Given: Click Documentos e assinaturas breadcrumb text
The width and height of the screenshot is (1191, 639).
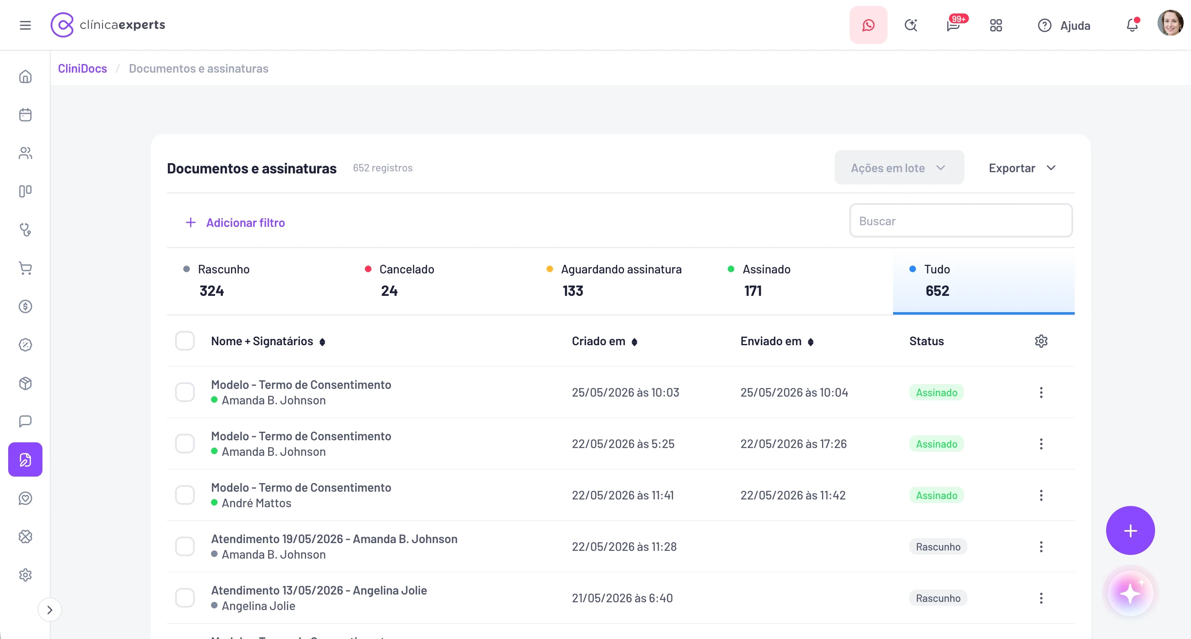Looking at the screenshot, I should [x=198, y=69].
